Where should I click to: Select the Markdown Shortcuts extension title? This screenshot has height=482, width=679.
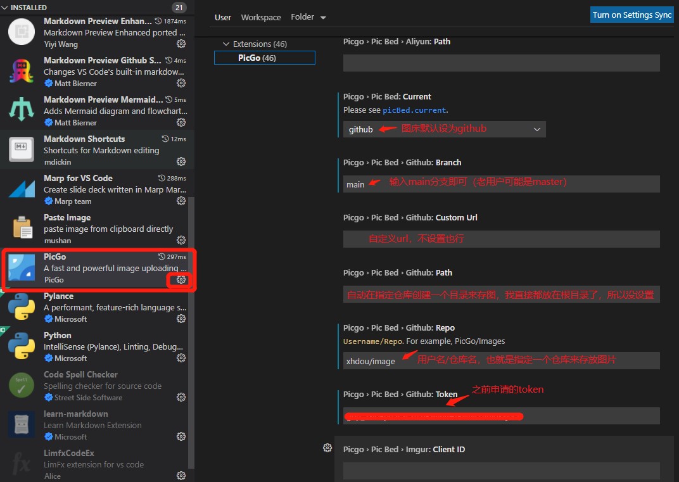pos(84,139)
